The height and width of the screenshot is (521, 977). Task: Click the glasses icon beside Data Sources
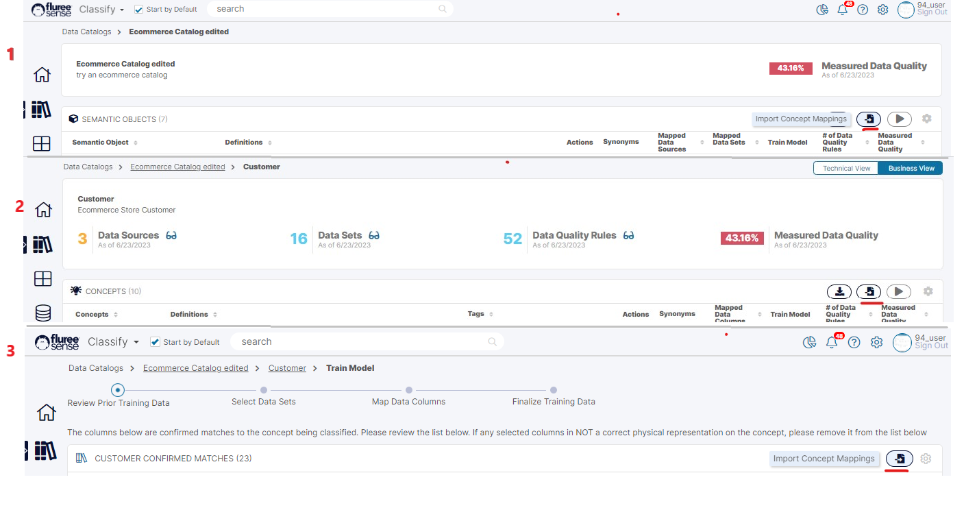click(171, 235)
